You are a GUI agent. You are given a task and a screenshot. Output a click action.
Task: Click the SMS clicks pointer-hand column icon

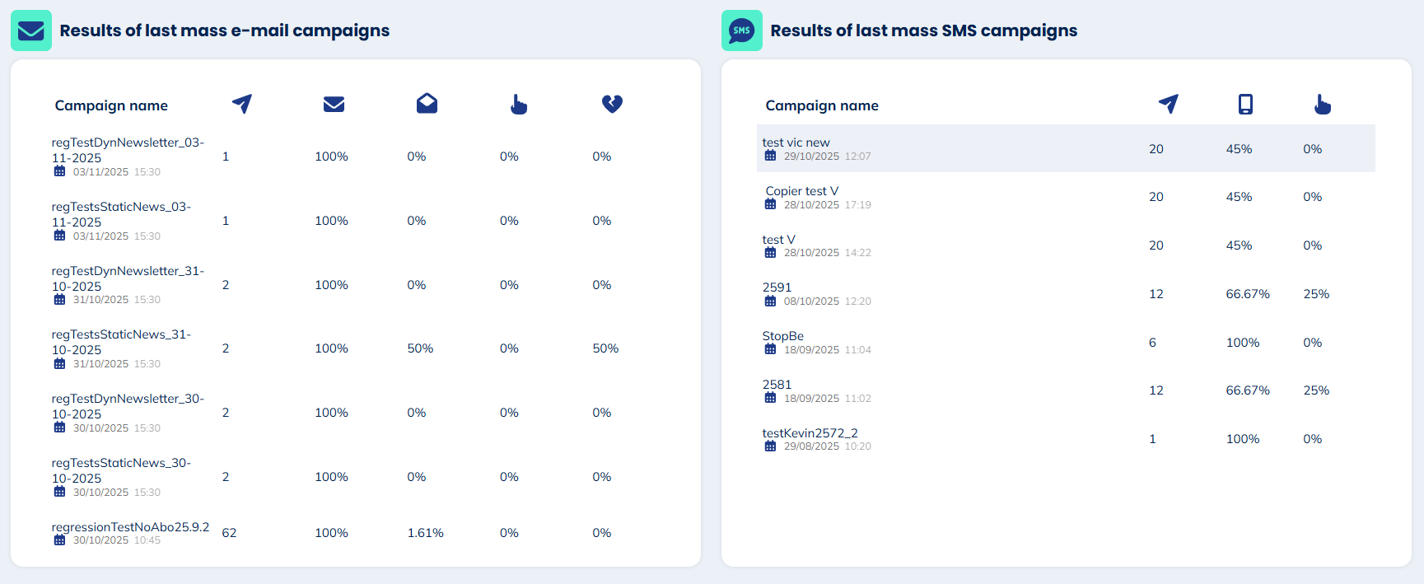1322,105
